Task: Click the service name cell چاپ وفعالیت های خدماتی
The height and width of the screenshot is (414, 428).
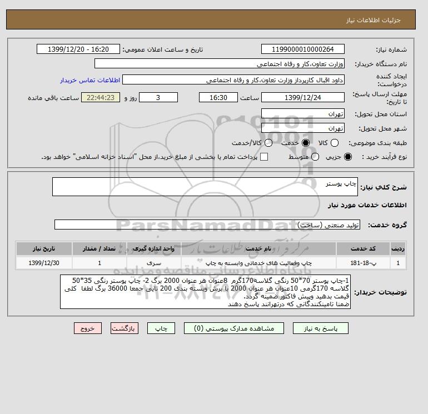Action: [x=258, y=263]
